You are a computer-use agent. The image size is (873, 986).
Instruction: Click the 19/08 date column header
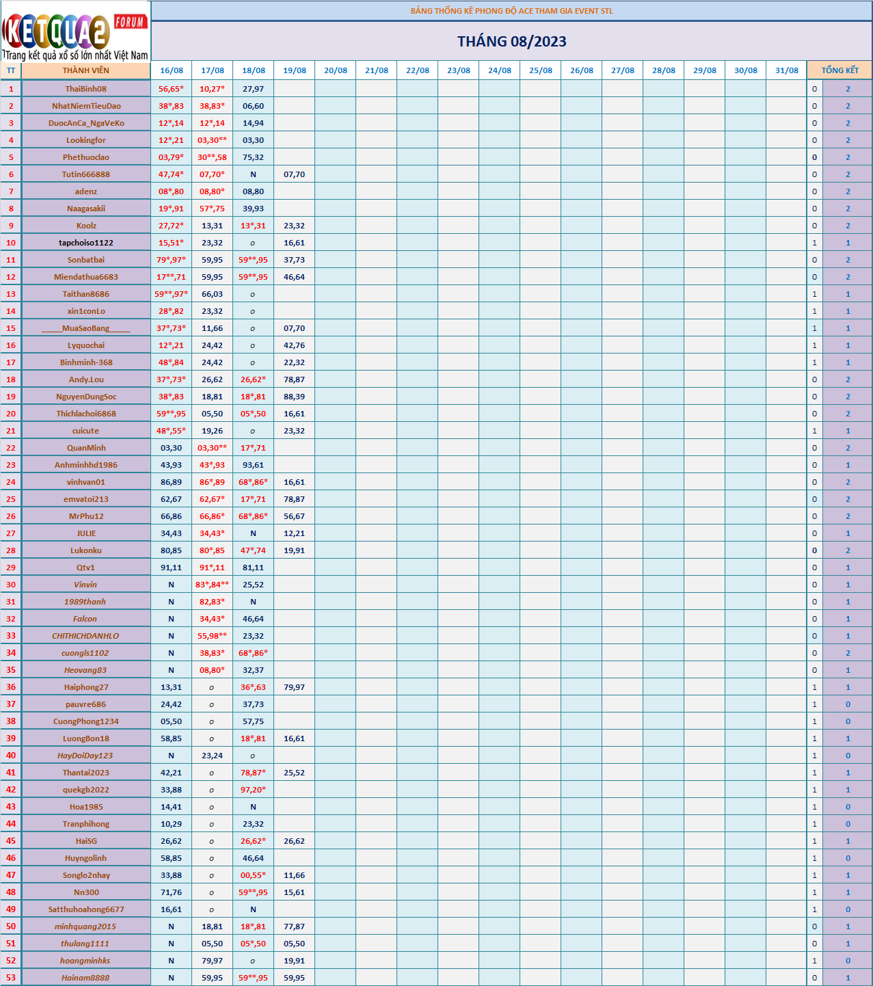point(295,70)
